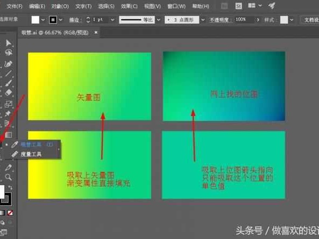Click the rocket GPU performance icon
The width and height of the screenshot is (319, 239).
272,5
